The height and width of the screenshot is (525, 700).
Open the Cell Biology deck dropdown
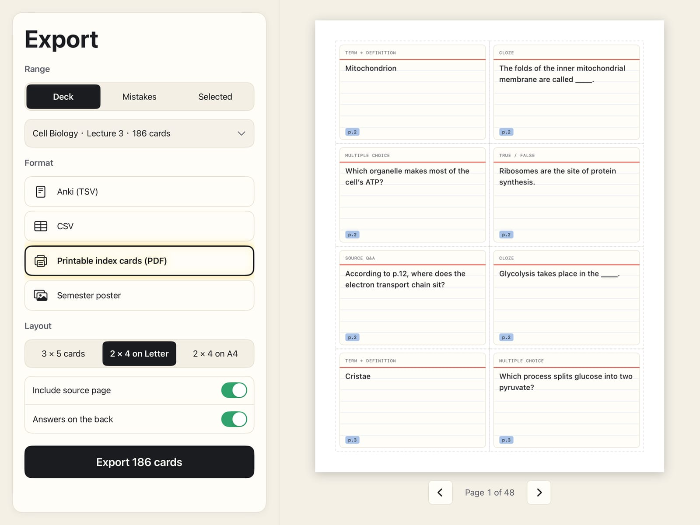pyautogui.click(x=139, y=133)
